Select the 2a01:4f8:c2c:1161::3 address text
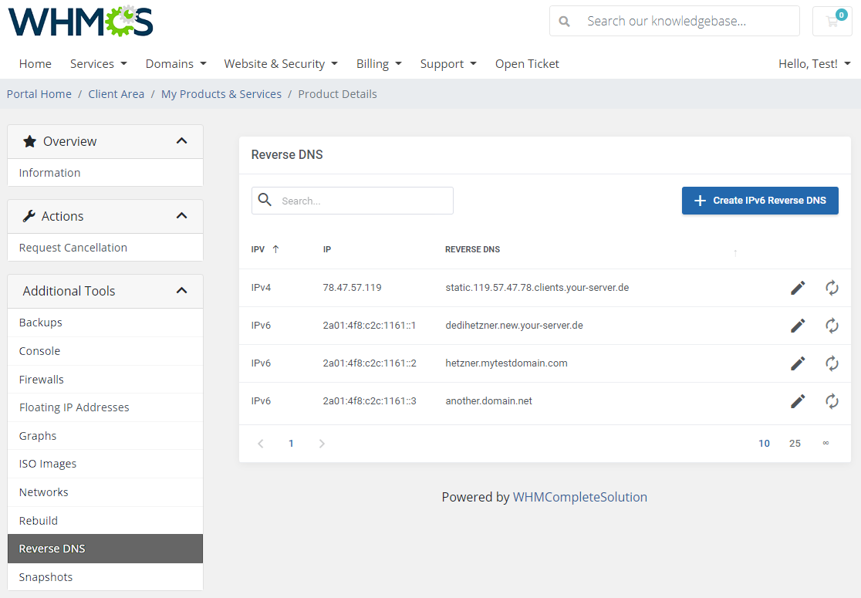Viewport: 861px width, 598px height. point(370,401)
